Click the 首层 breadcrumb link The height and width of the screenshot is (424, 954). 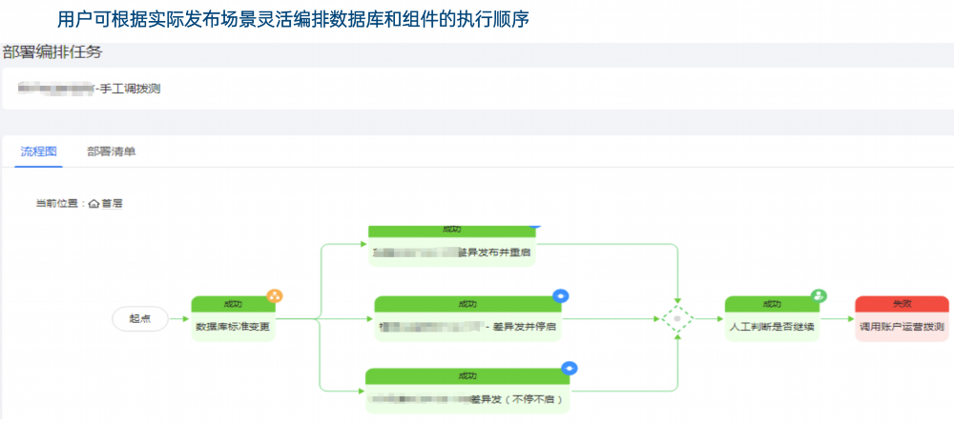[112, 204]
